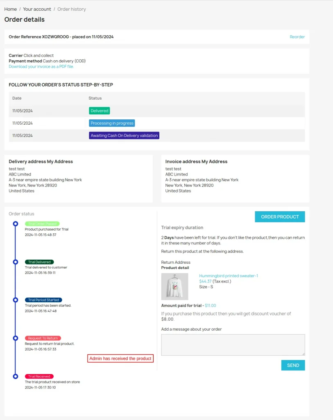The image size is (333, 420).
Task: Click the Trial Received status label
Action: click(x=39, y=376)
